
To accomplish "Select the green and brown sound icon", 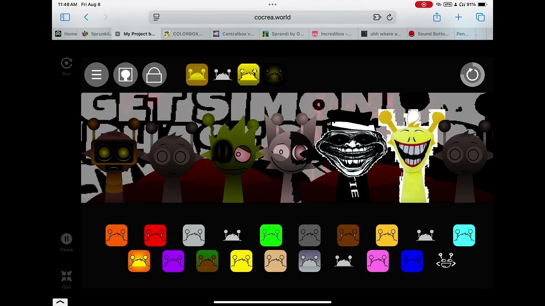I will pos(207,261).
